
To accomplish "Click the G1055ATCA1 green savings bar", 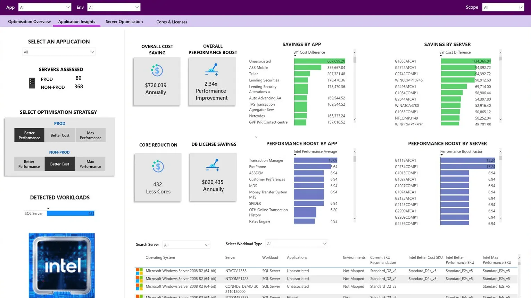I will [466, 61].
